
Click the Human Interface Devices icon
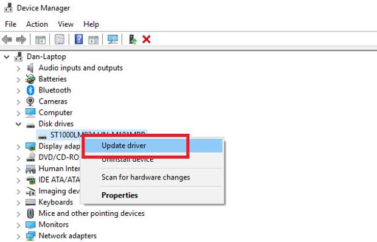pyautogui.click(x=30, y=169)
